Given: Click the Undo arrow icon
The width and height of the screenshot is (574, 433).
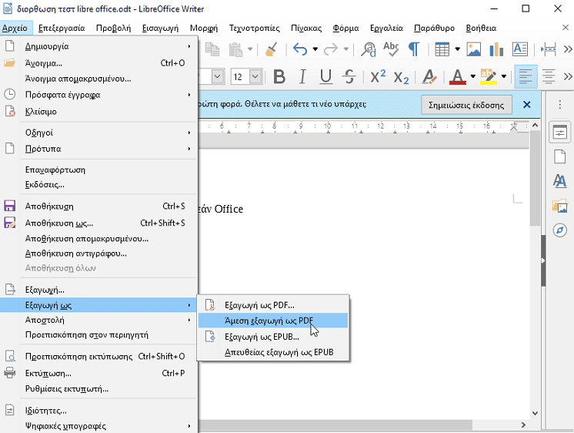Looking at the screenshot, I should 300,49.
